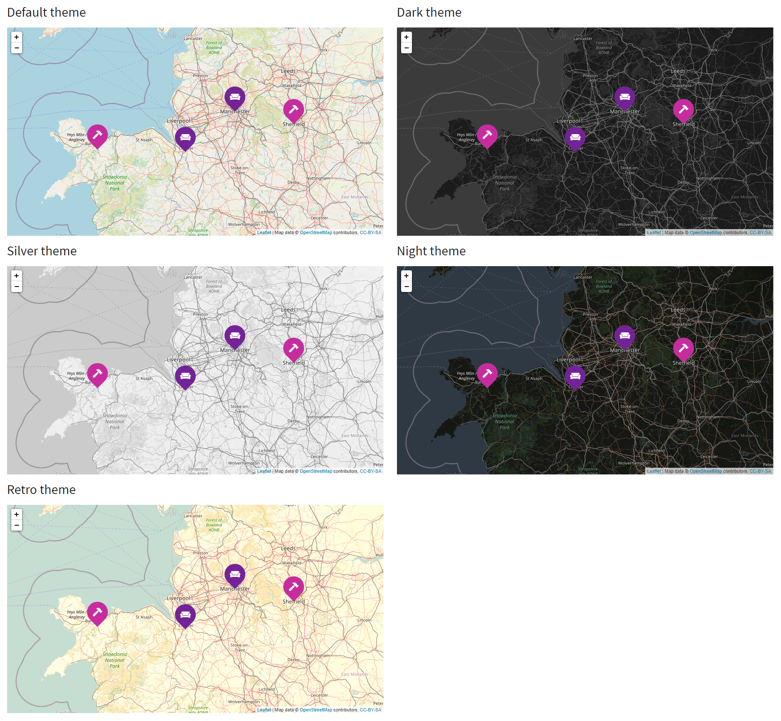Image resolution: width=781 pixels, height=721 pixels.
Task: Pick the Anglesey hammer marker in Night theme
Action: click(x=487, y=375)
